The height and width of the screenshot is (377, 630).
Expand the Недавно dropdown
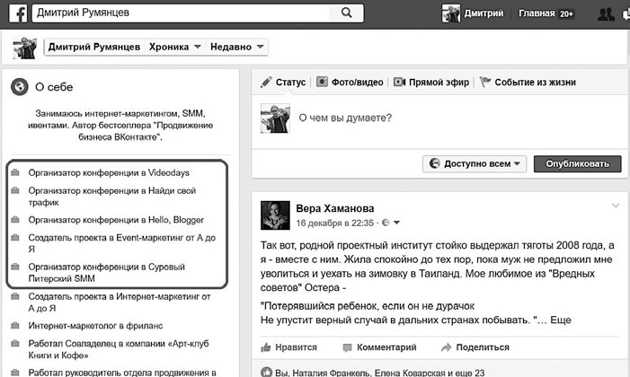[237, 47]
